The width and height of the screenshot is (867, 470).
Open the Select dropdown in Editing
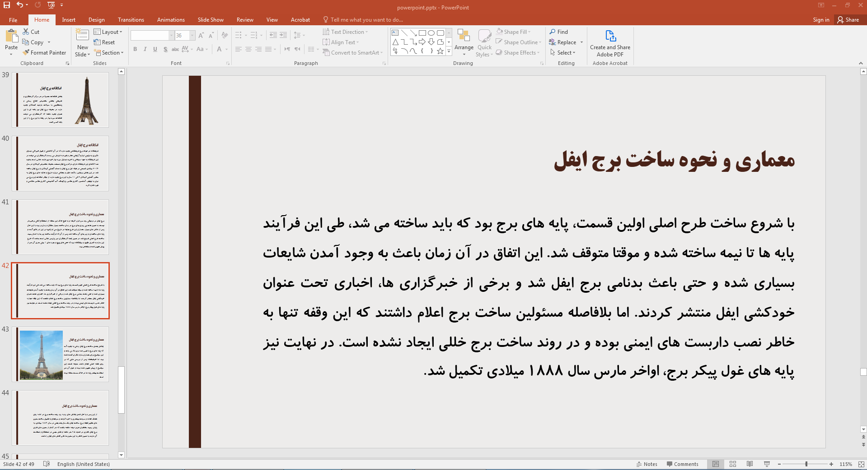[x=562, y=52]
